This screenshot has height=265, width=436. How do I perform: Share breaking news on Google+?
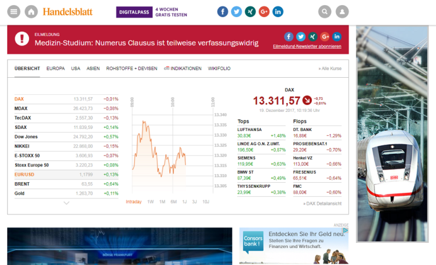coord(325,36)
